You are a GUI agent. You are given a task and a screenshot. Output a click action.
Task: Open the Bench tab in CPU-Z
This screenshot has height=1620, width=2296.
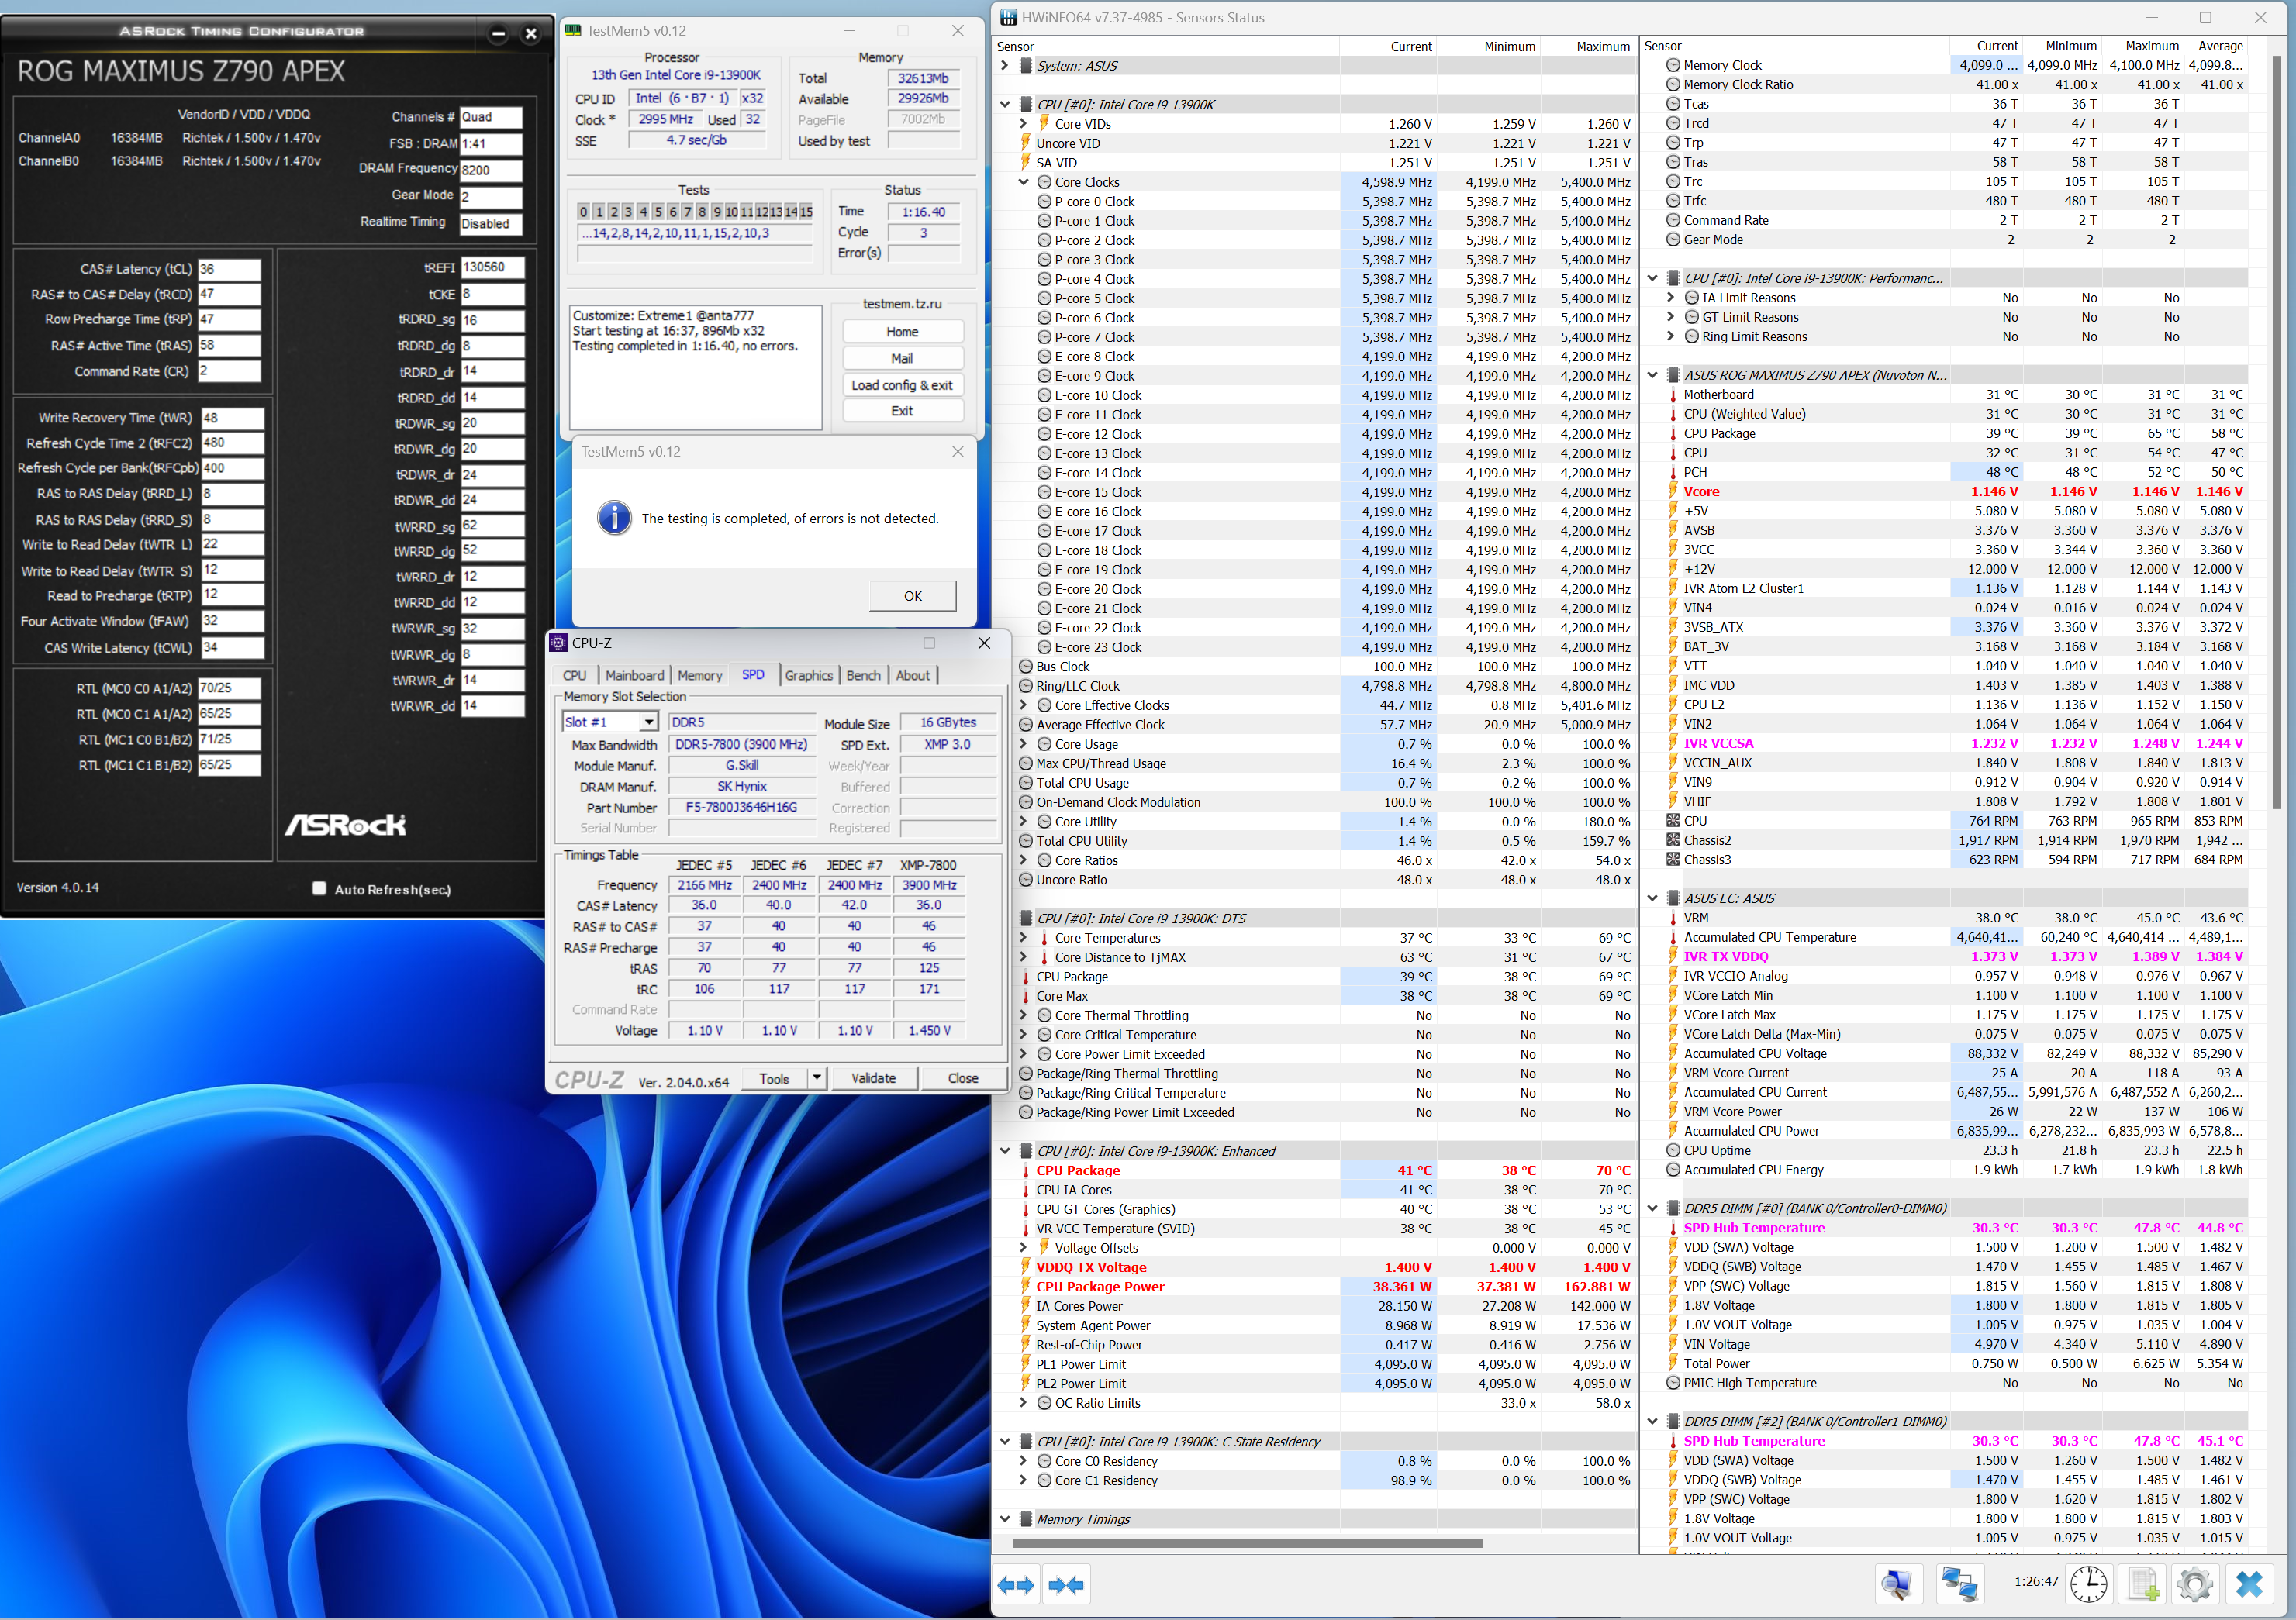tap(863, 676)
